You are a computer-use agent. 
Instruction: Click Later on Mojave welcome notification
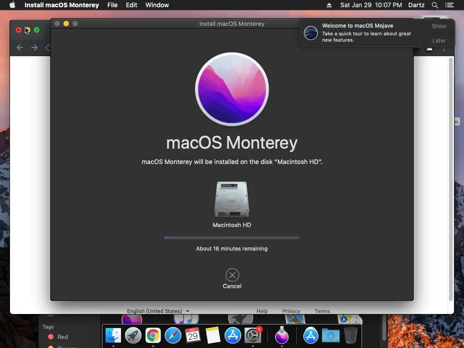[x=439, y=40]
